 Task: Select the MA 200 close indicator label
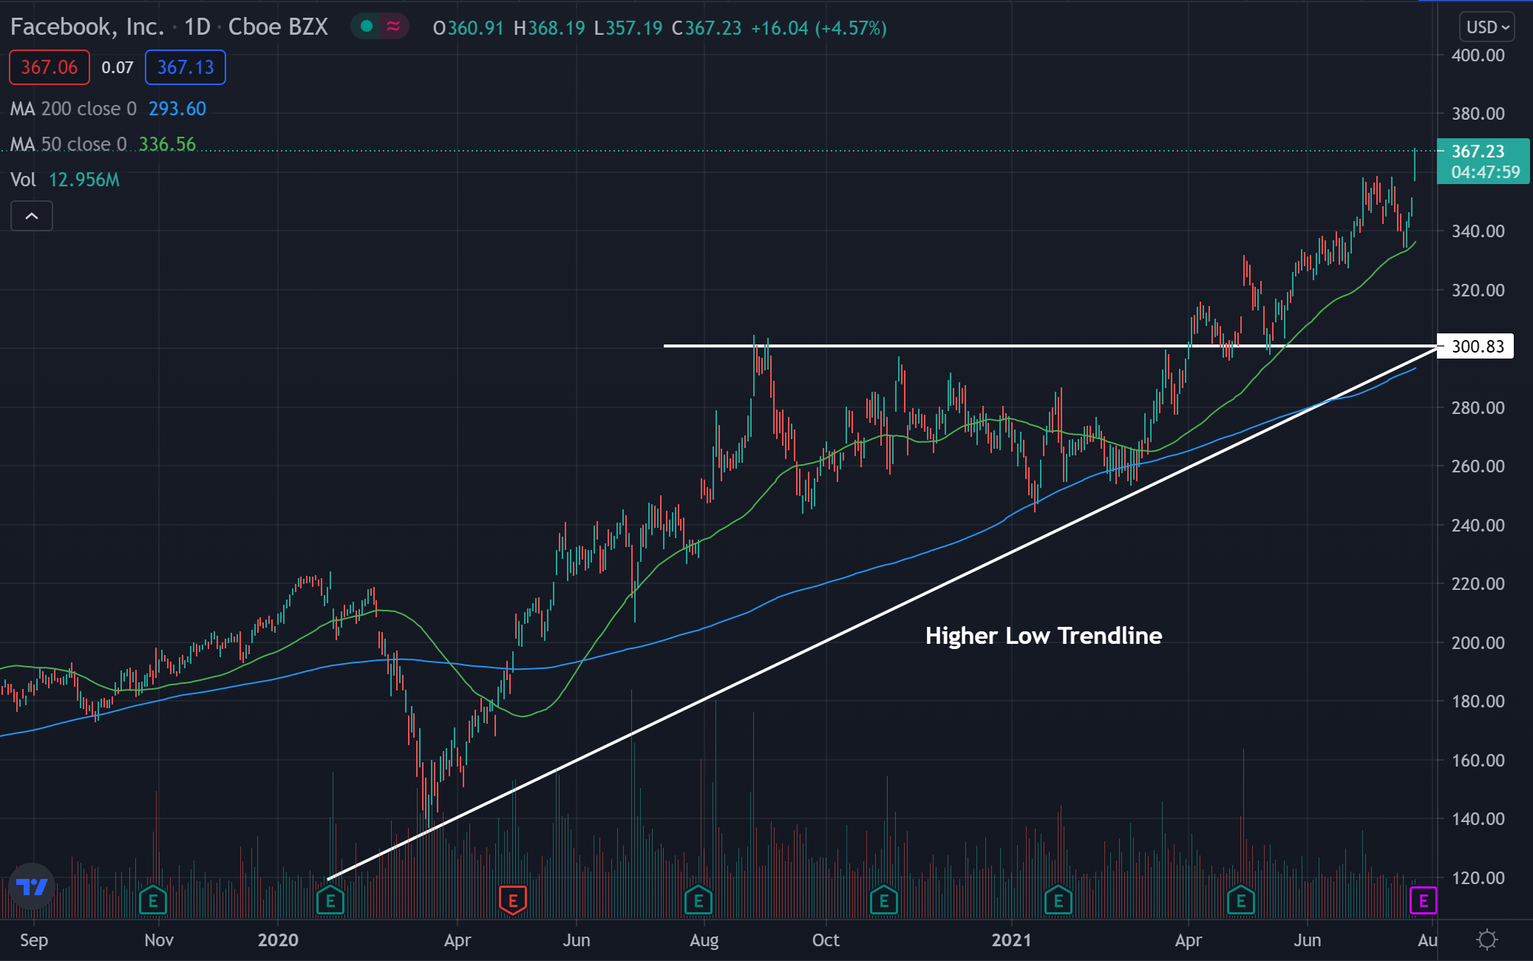74,109
